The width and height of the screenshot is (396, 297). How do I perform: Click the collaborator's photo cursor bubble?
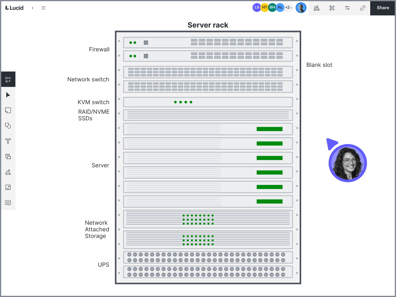click(348, 163)
